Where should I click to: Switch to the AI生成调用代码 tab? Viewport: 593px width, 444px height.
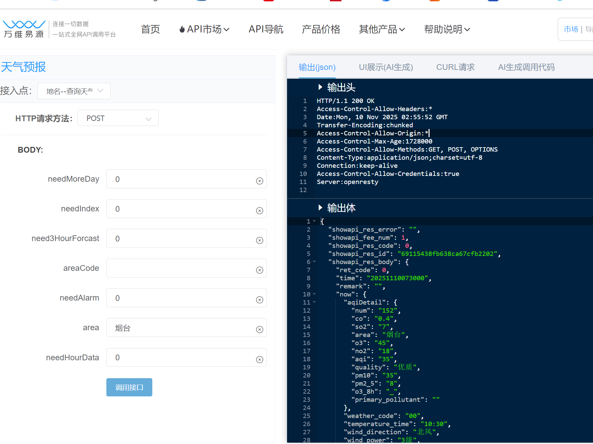(x=526, y=67)
